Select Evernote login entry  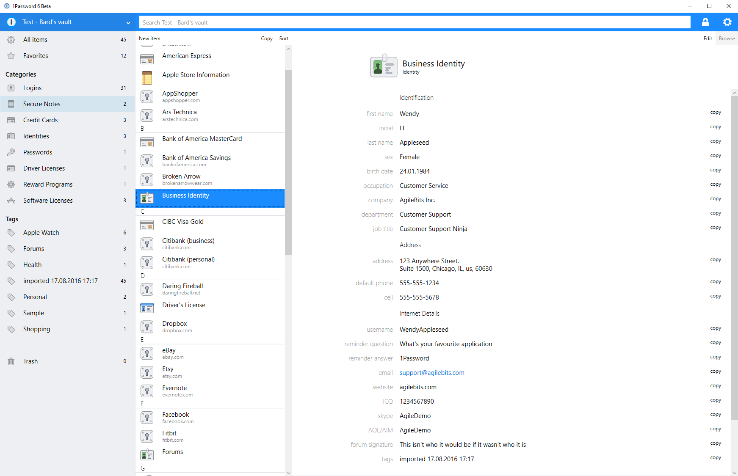point(210,391)
